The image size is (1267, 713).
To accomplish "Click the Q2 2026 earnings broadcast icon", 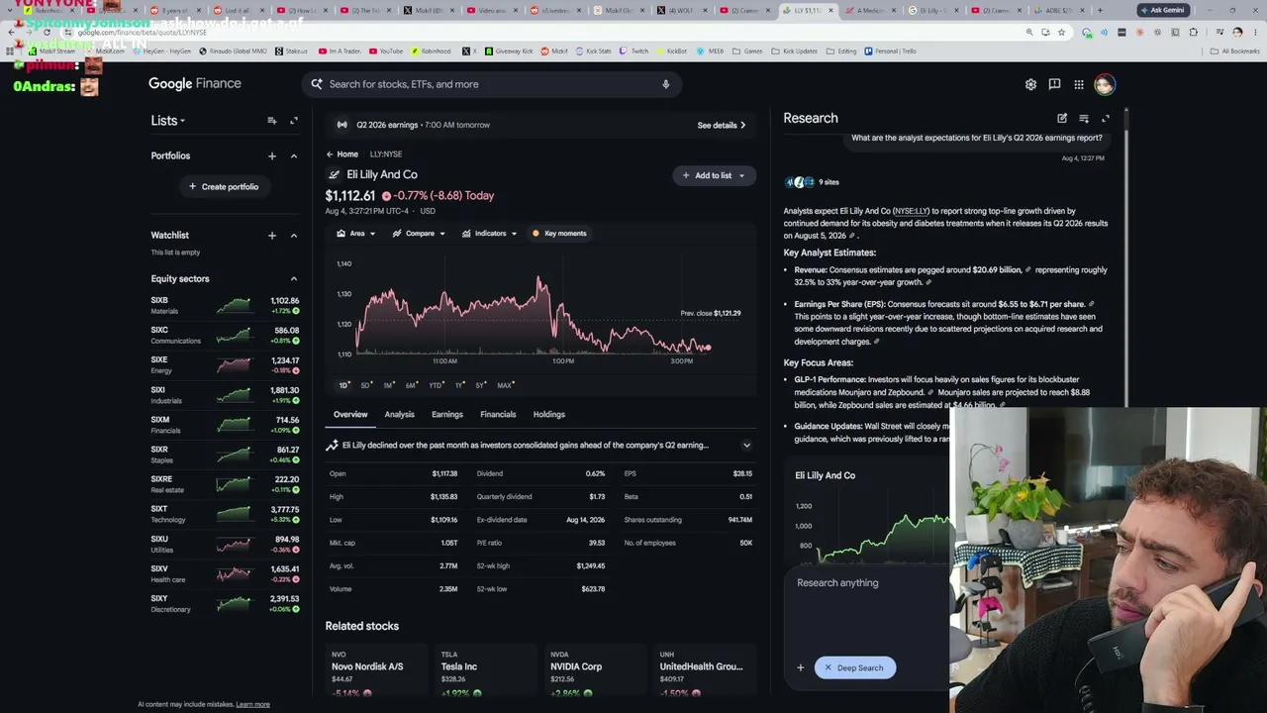I will click(341, 125).
